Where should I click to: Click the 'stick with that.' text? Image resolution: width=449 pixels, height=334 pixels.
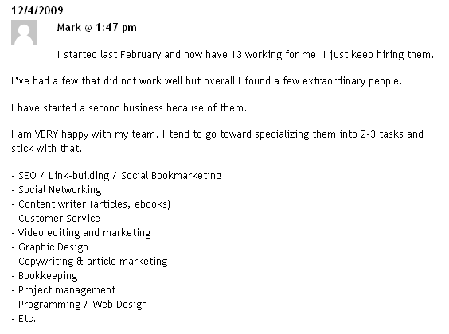coord(46,149)
